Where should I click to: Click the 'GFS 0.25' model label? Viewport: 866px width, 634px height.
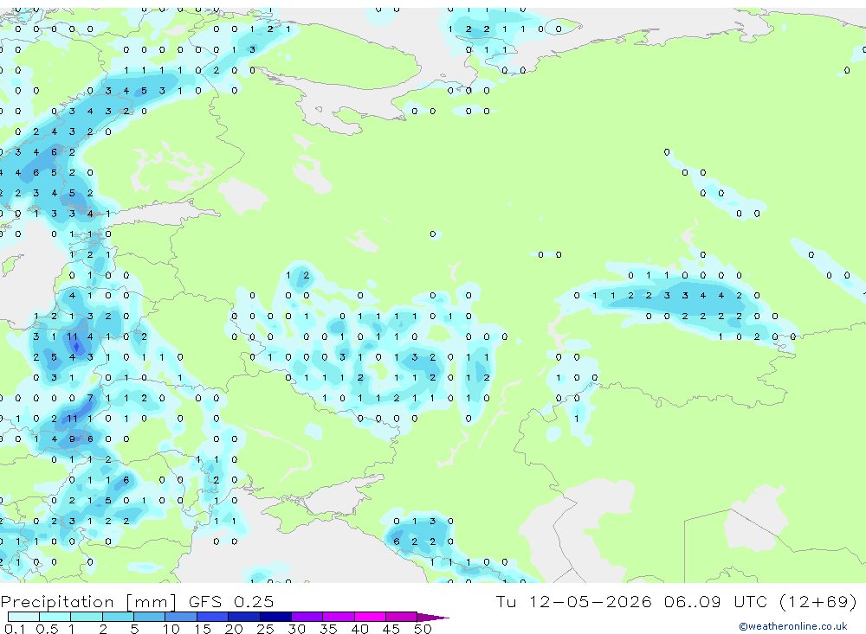pos(231,602)
